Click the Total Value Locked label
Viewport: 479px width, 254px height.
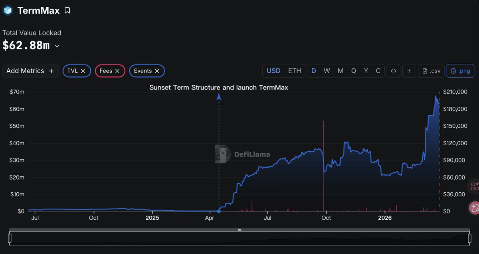click(32, 33)
